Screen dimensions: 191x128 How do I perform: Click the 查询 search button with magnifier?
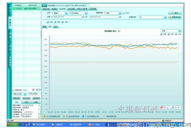(x=175, y=13)
